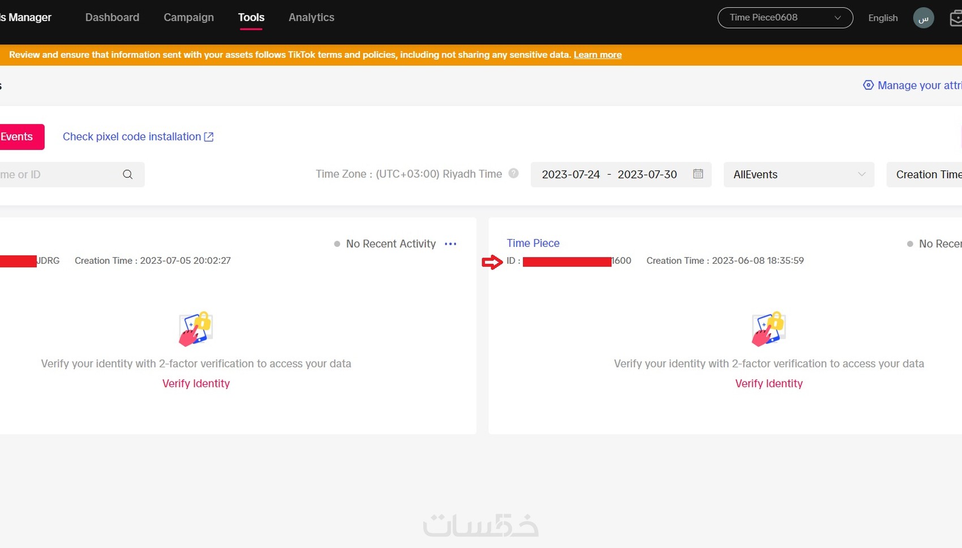Follow the Learn more link in banner

(598, 55)
